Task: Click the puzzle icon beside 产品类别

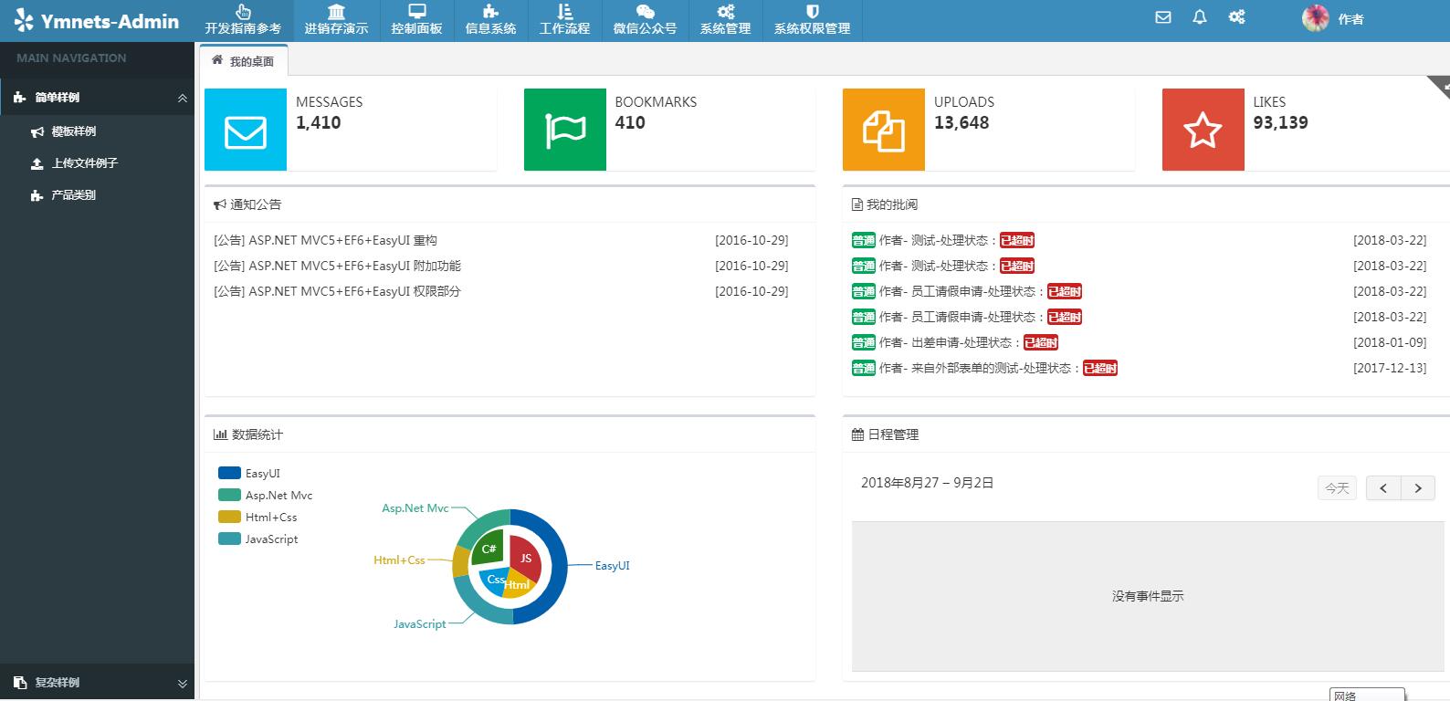Action: tap(37, 195)
